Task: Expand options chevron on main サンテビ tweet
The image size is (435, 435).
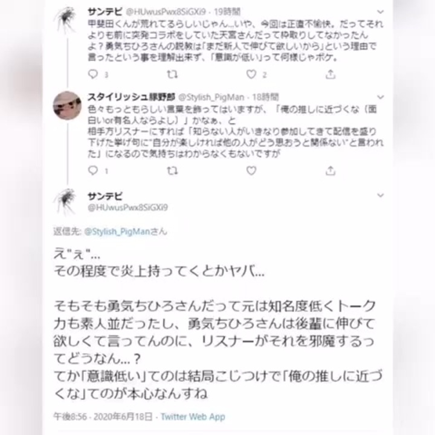Action: pos(381,195)
